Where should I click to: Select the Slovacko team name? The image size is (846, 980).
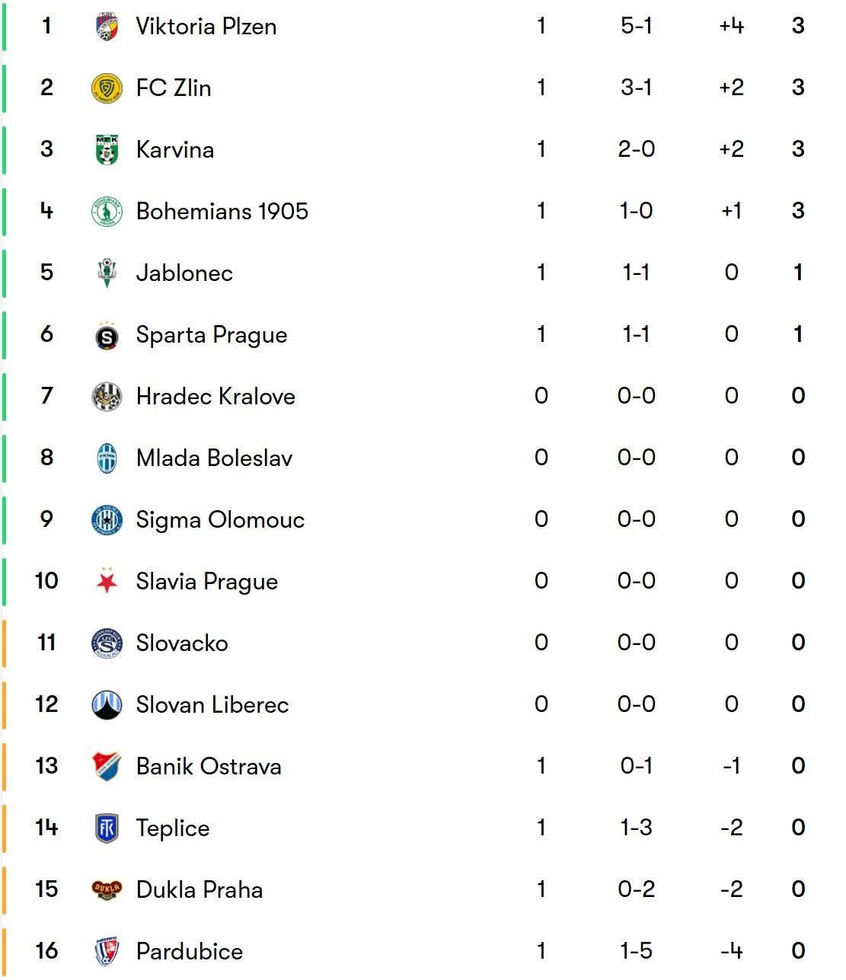point(182,643)
